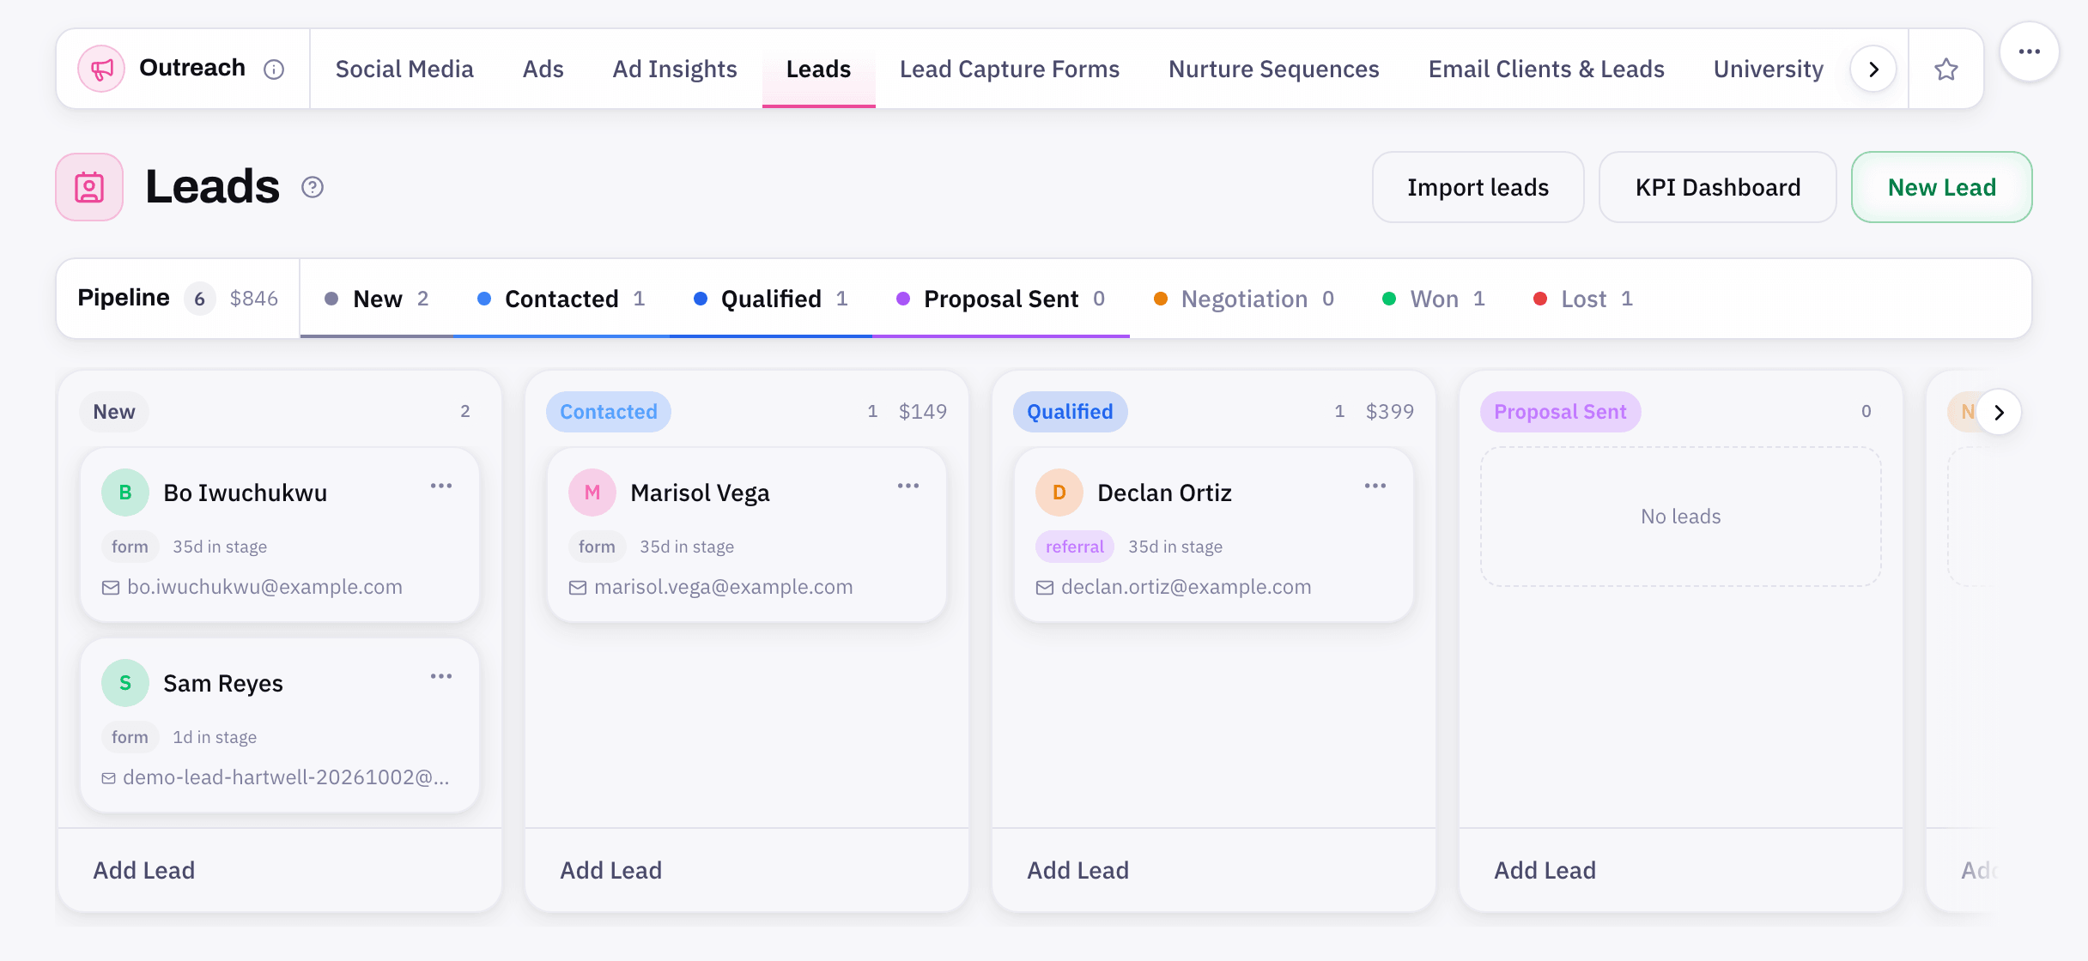
Task: Open the top-right three-dot menu
Action: (x=2030, y=51)
